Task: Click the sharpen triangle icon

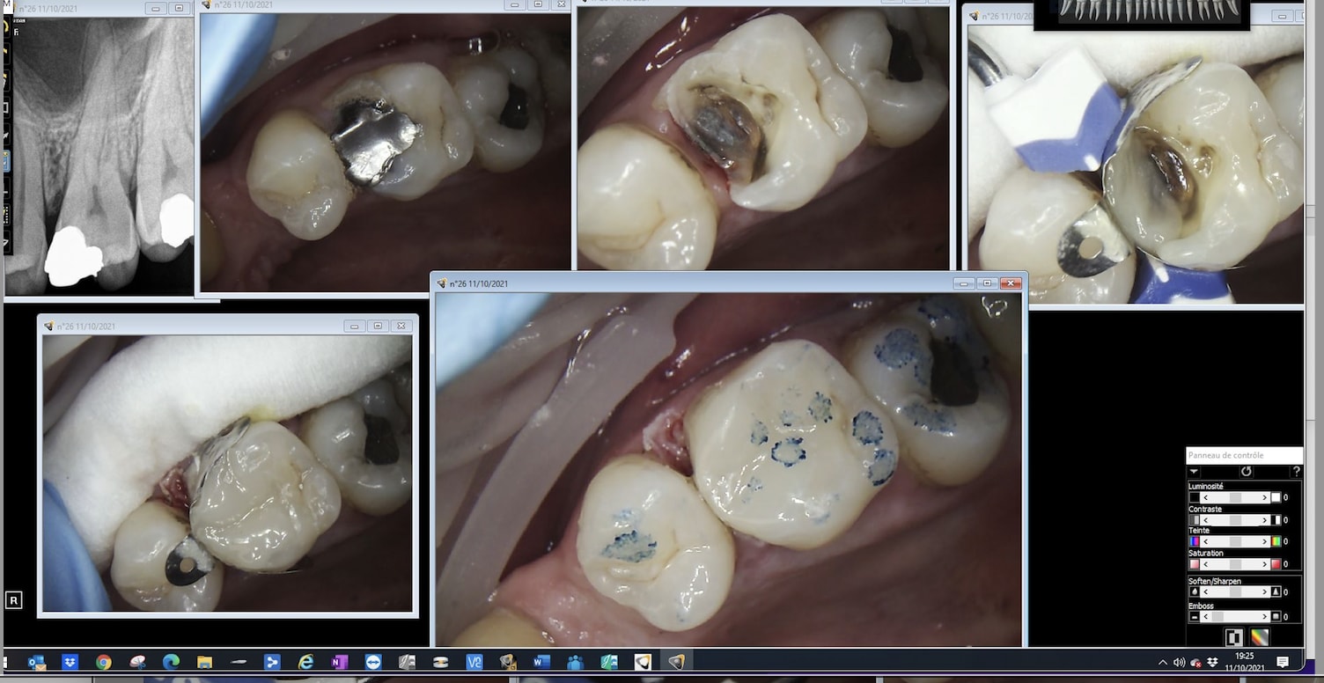Action: (x=1276, y=592)
